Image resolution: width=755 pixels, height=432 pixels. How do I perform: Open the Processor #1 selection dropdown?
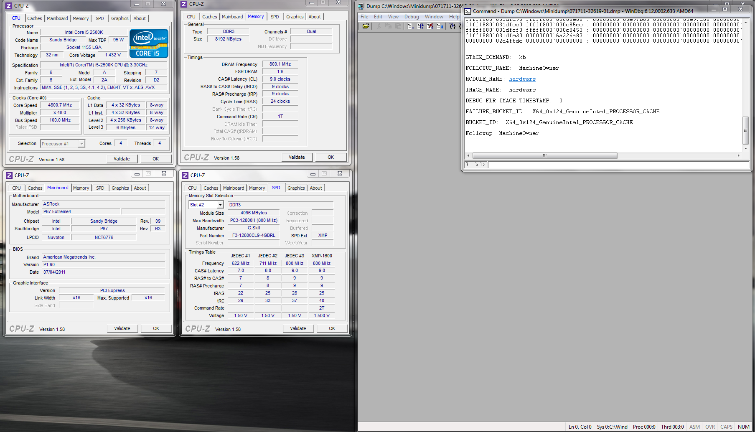pos(81,144)
